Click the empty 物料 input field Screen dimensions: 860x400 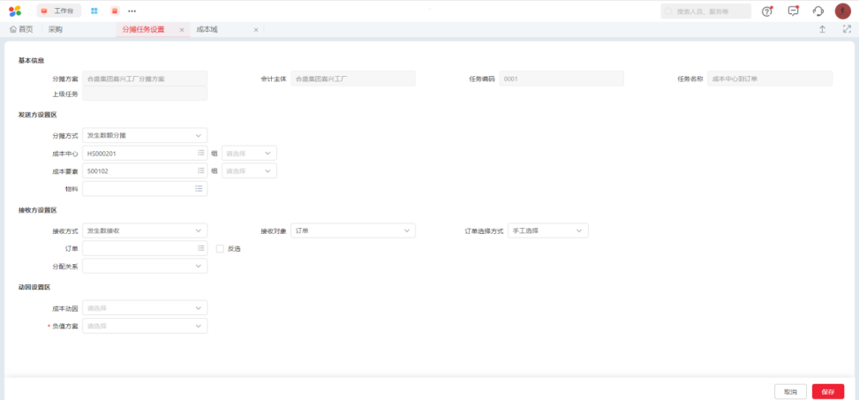coord(145,189)
